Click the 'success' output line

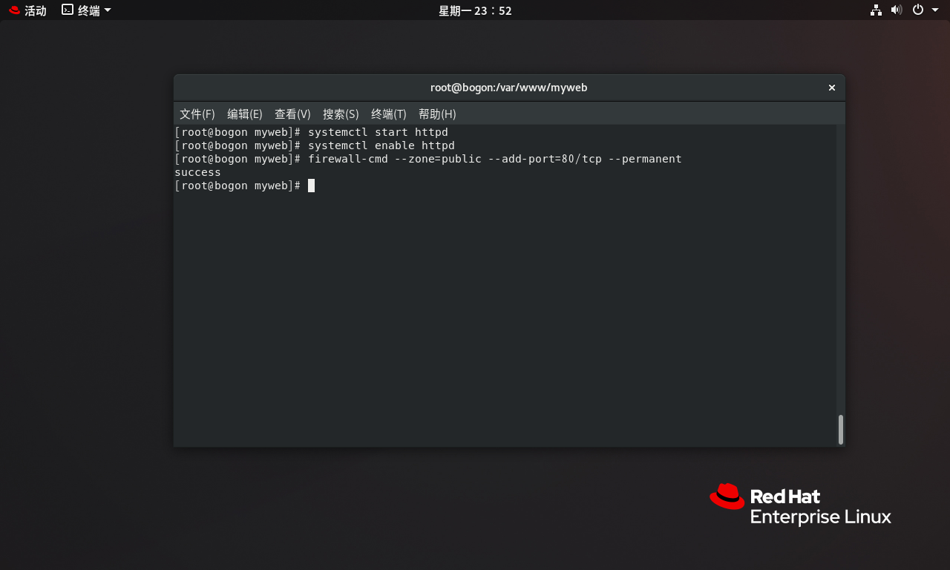tap(197, 172)
